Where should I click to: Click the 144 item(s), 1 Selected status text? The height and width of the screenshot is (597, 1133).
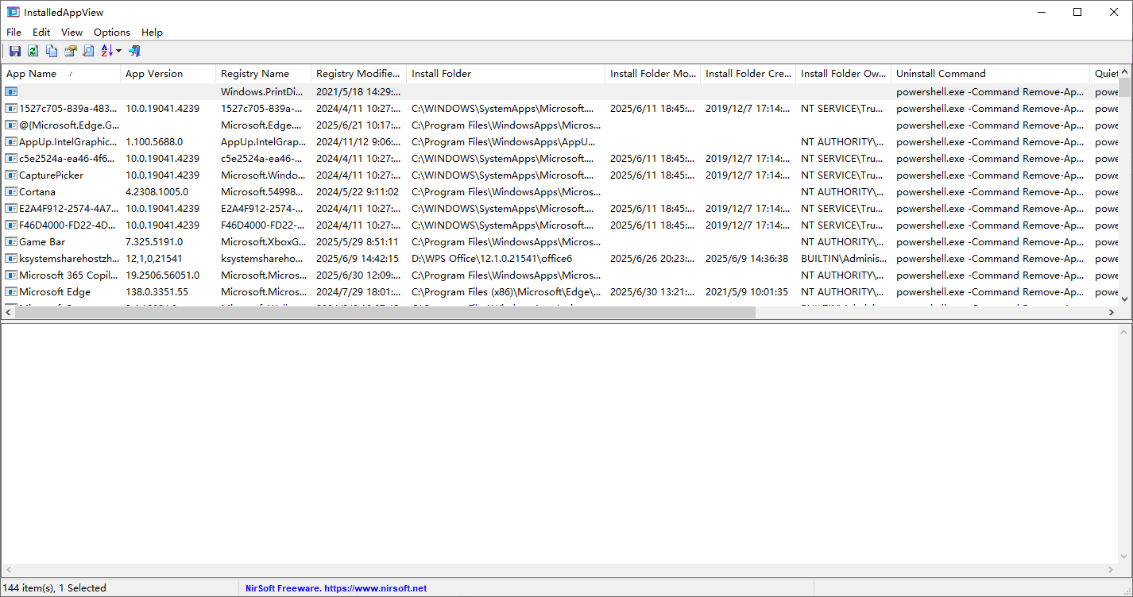point(56,588)
